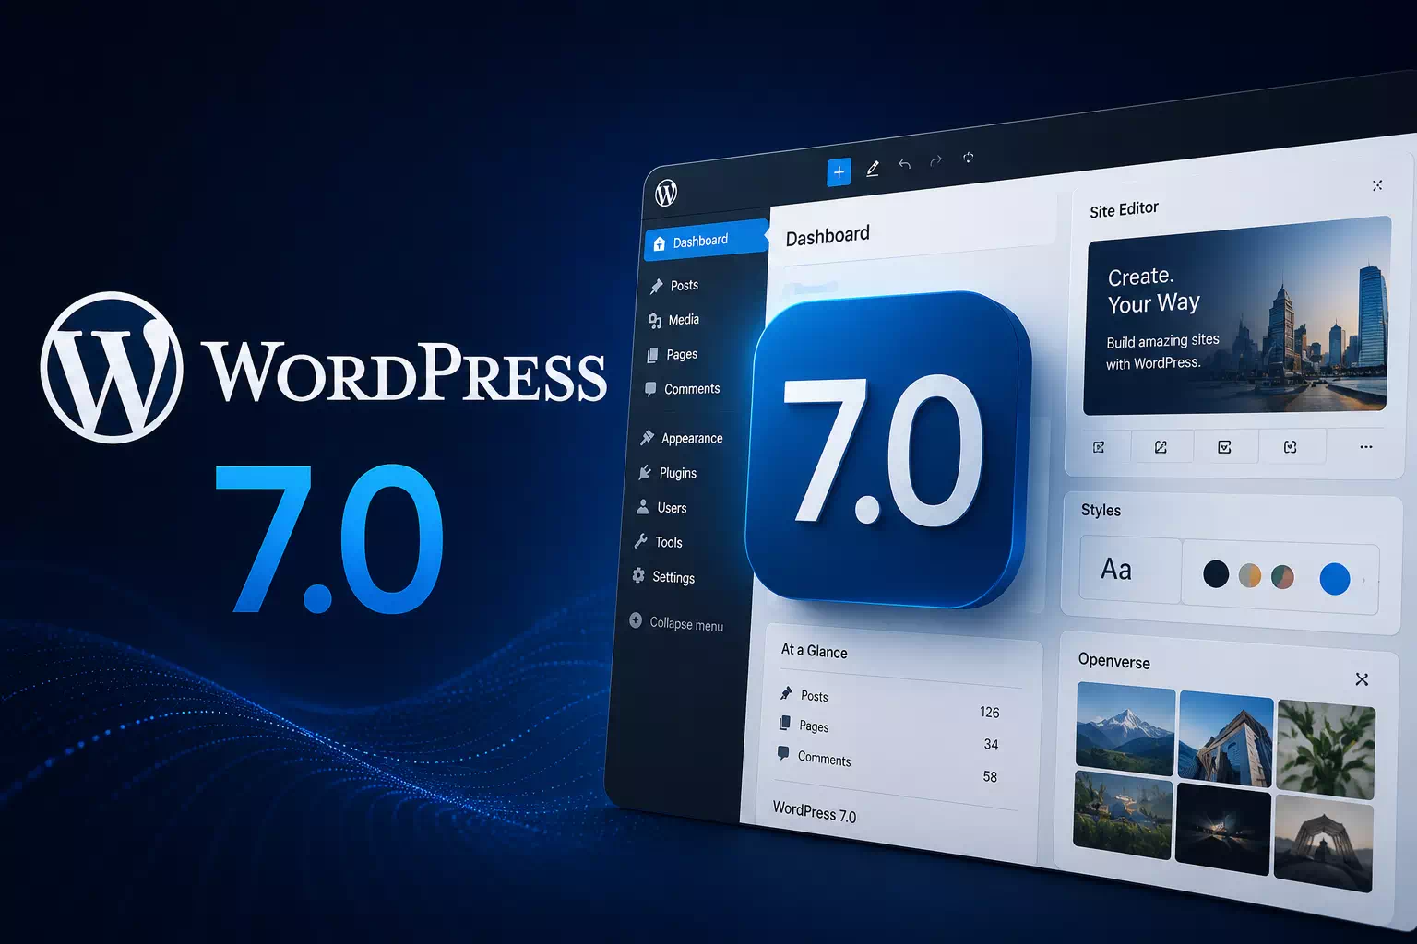Click the speech bubble icon beside Comments menu

(x=650, y=389)
